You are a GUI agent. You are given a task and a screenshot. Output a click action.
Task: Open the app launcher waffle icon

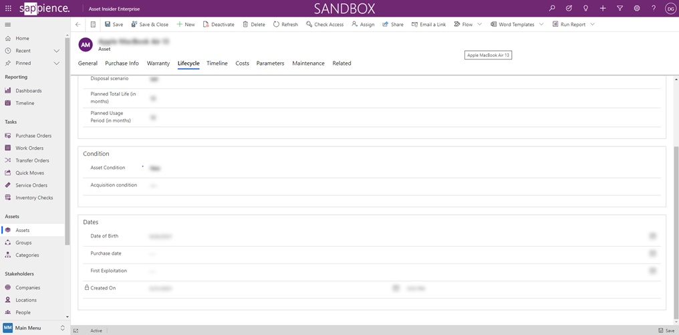(x=8, y=9)
